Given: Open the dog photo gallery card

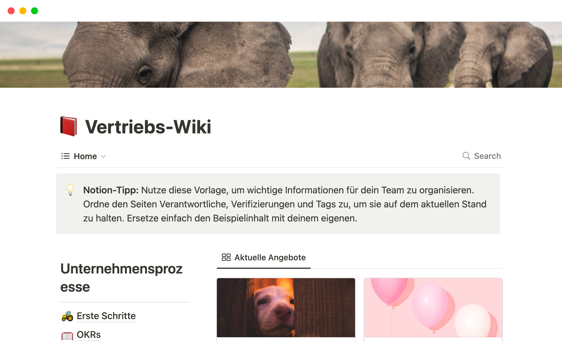Looking at the screenshot, I should click(x=286, y=310).
